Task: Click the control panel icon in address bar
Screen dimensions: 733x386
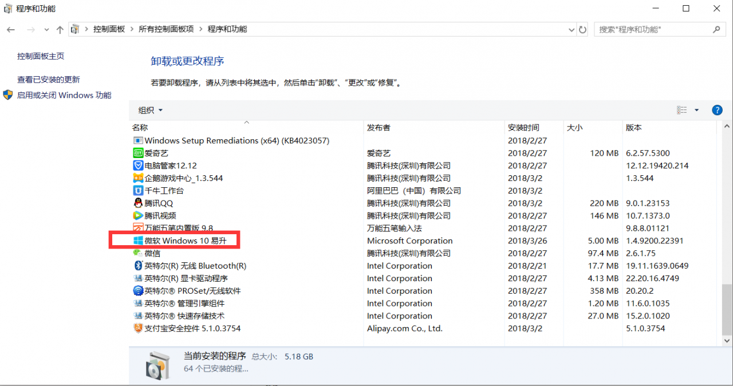Action: coord(75,29)
